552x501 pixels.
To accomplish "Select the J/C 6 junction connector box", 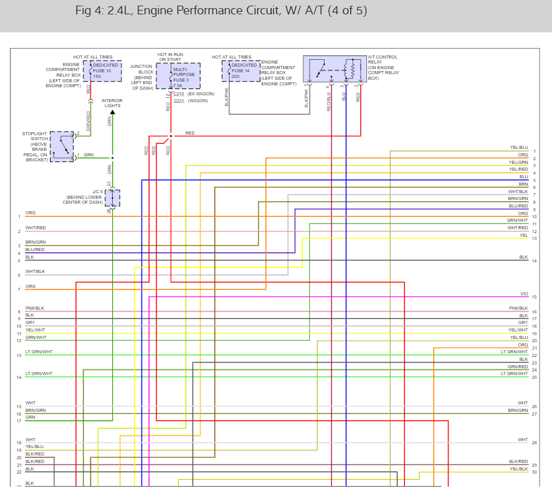I will (x=112, y=198).
